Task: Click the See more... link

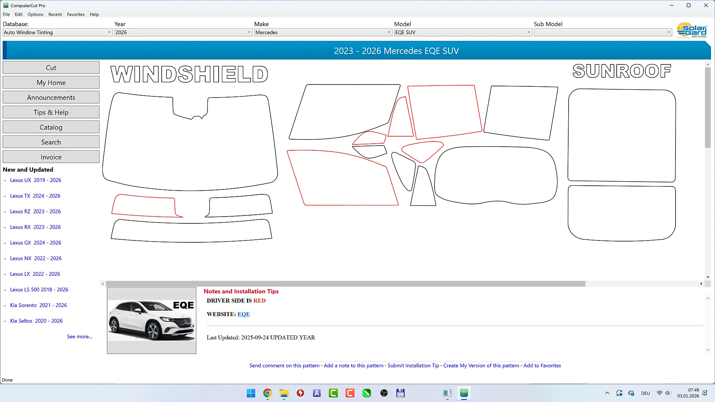Action: click(x=79, y=336)
